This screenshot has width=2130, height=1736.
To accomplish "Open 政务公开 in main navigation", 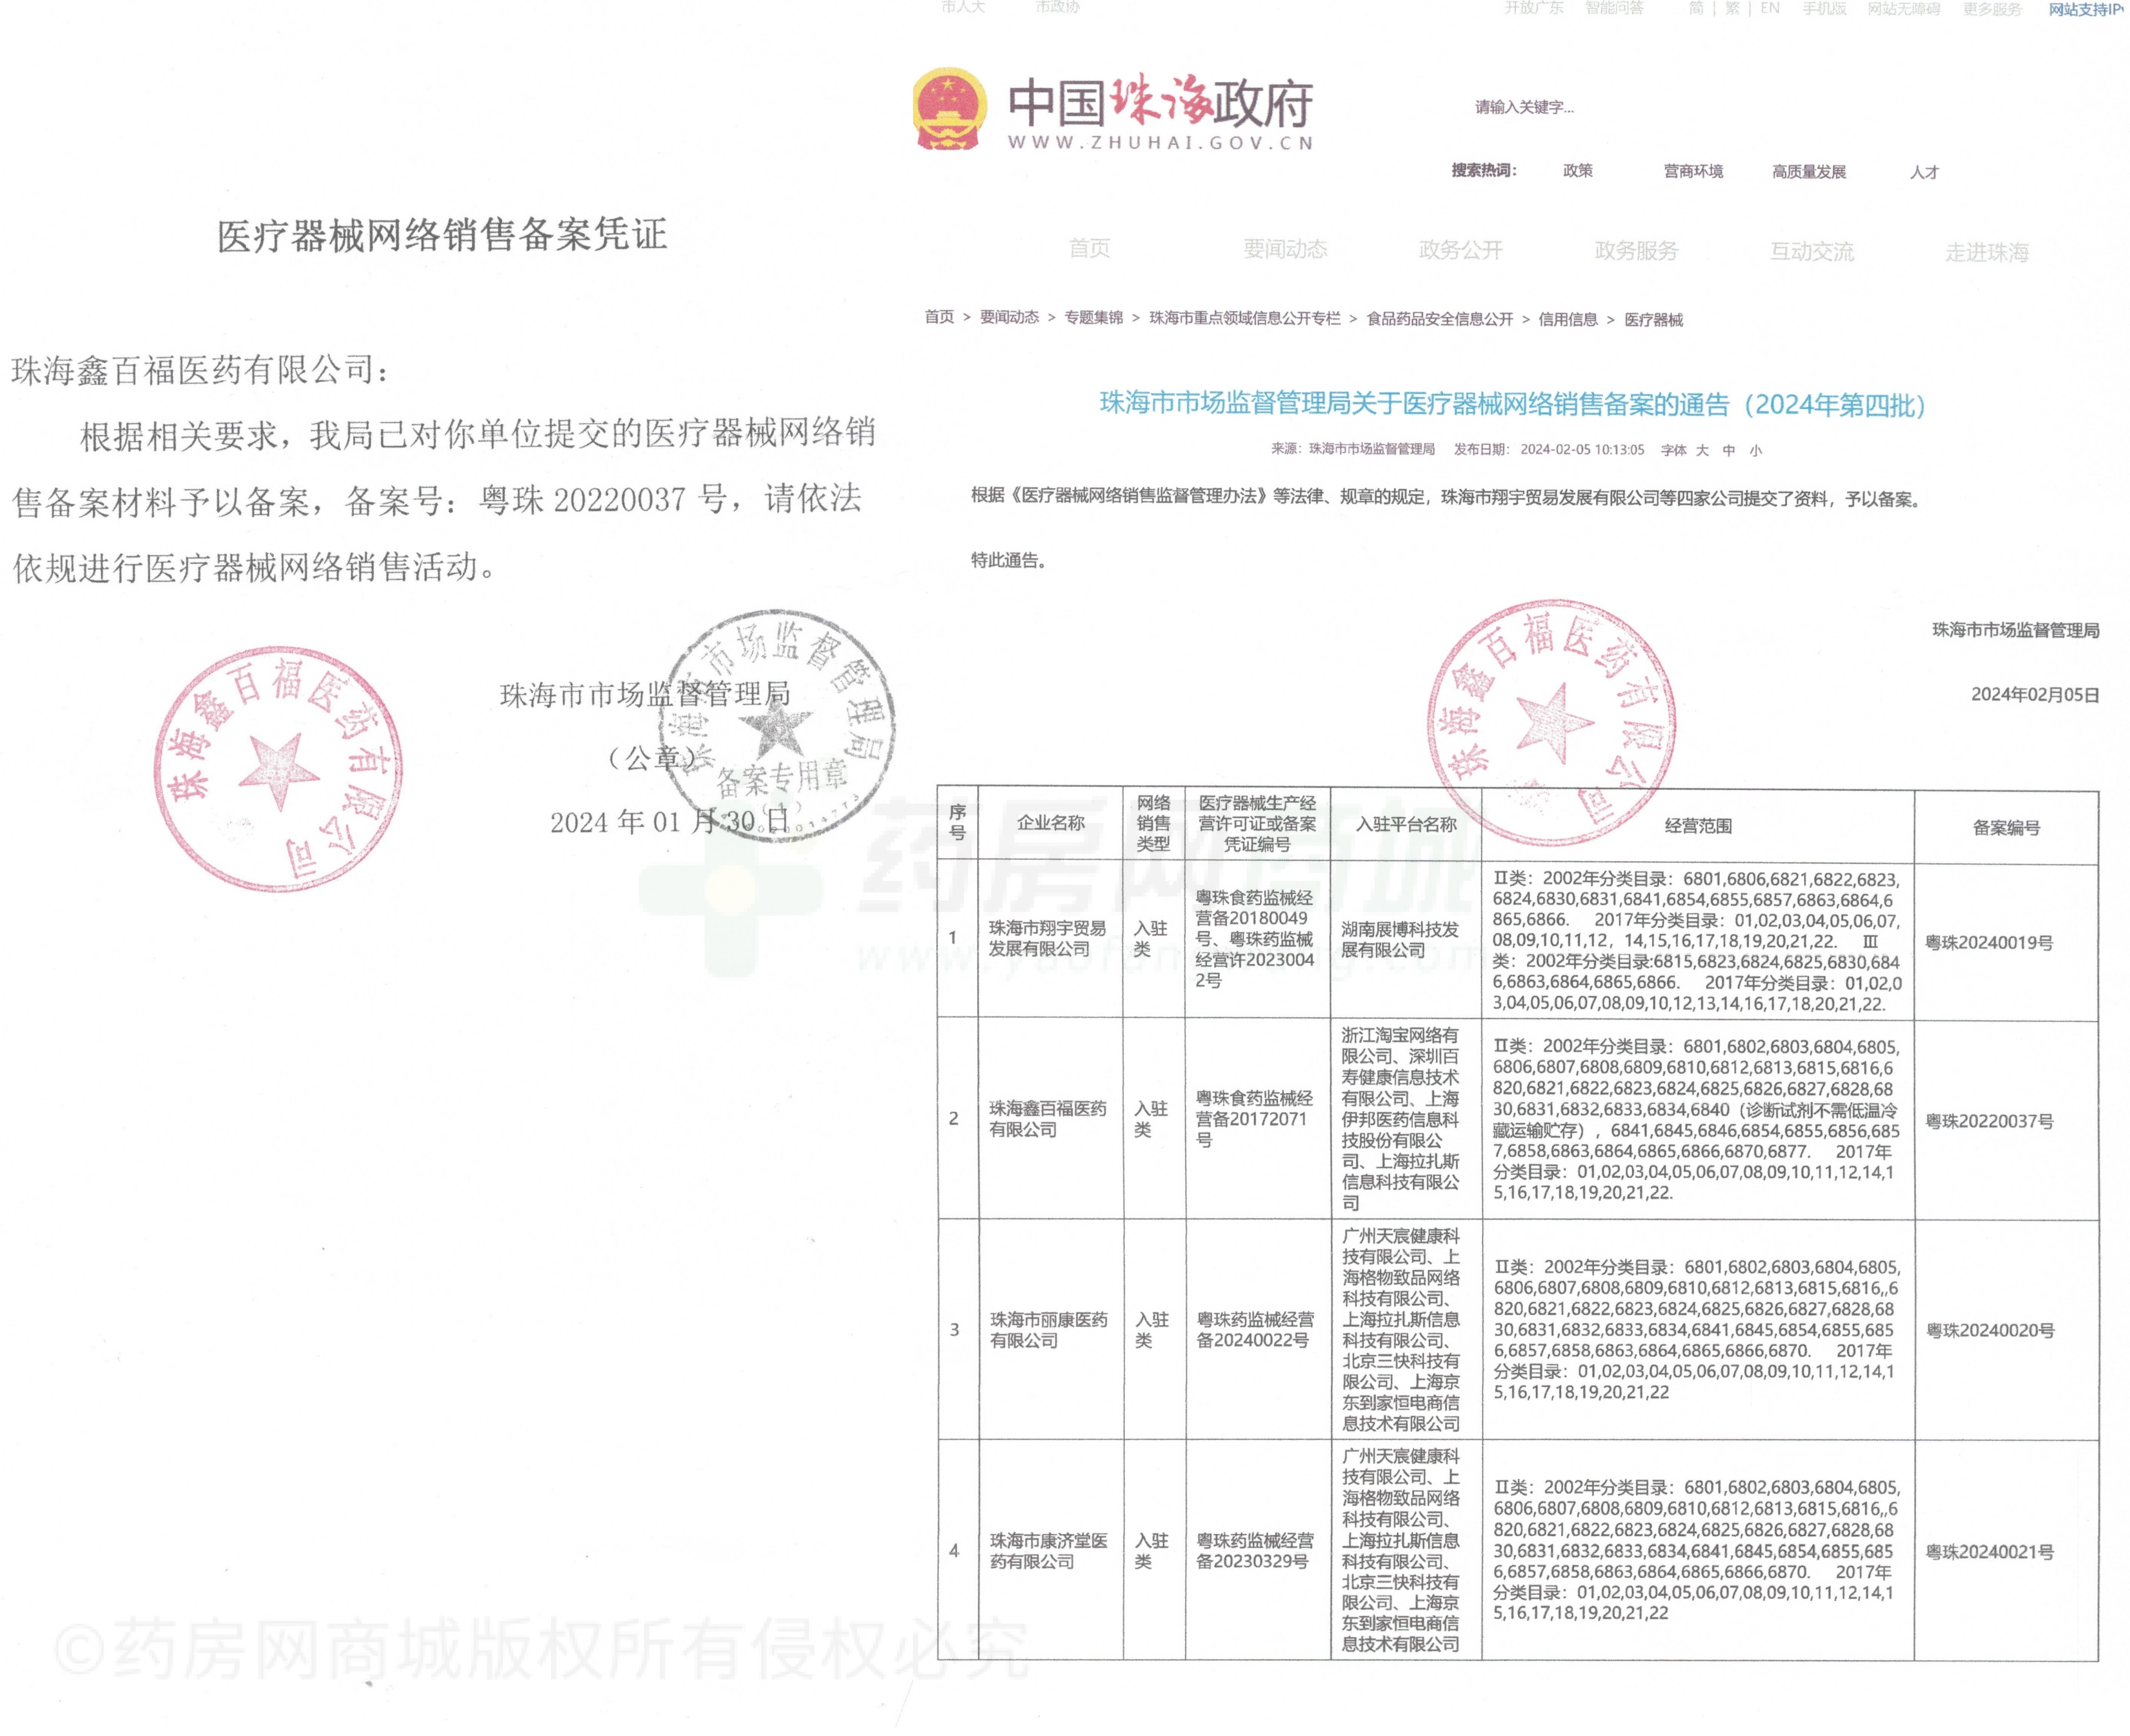I will [x=1460, y=250].
